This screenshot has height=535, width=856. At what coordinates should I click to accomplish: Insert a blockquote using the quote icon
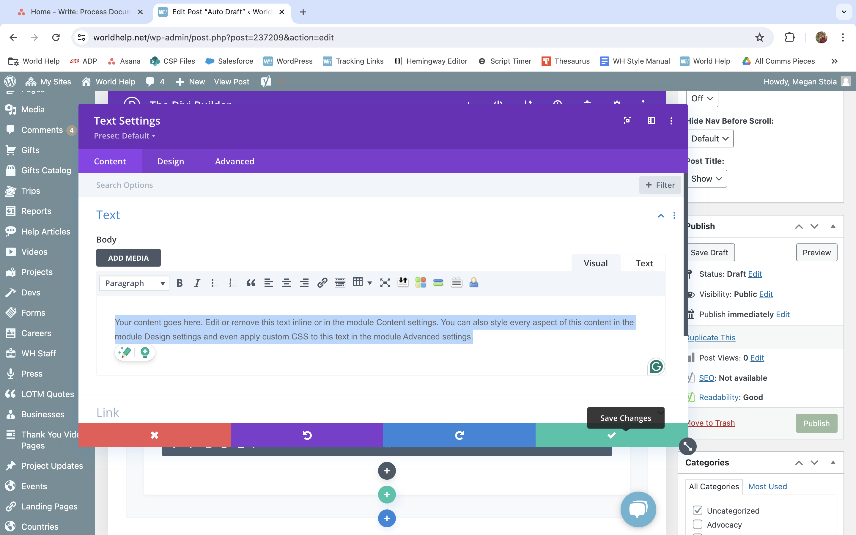(x=251, y=283)
